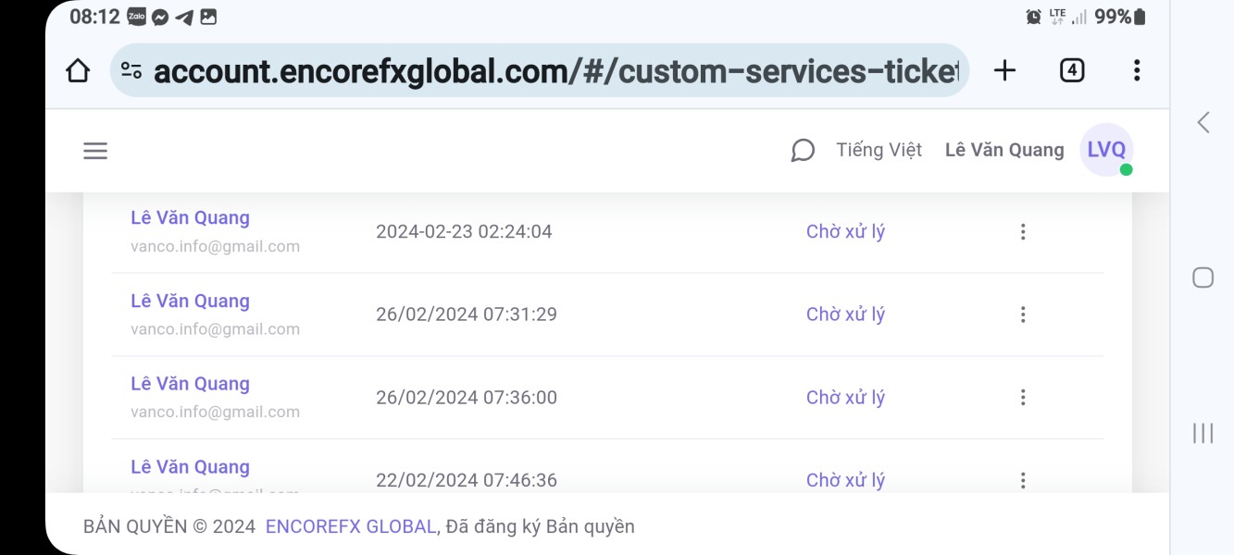Tap the Android home navigation button

tap(1203, 277)
